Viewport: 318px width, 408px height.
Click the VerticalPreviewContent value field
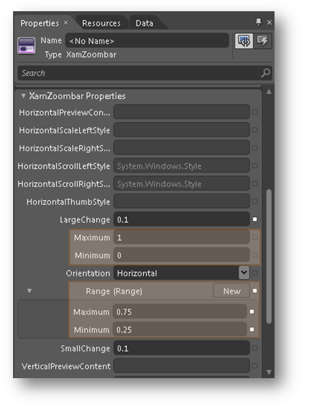click(181, 366)
